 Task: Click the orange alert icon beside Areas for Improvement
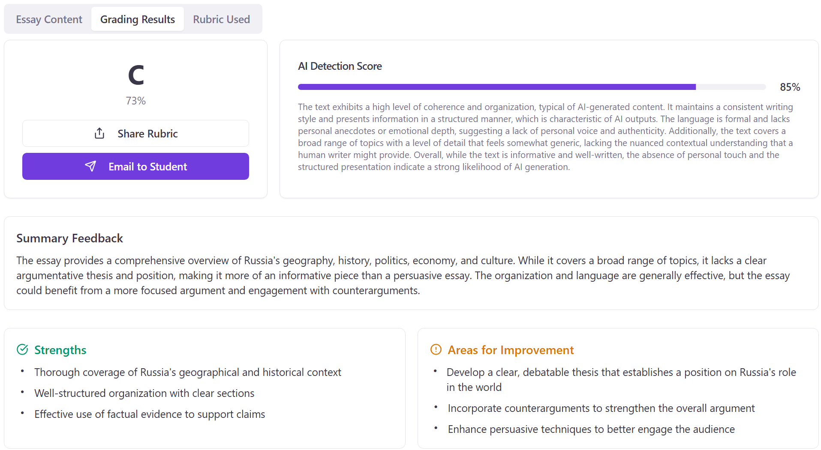(435, 349)
